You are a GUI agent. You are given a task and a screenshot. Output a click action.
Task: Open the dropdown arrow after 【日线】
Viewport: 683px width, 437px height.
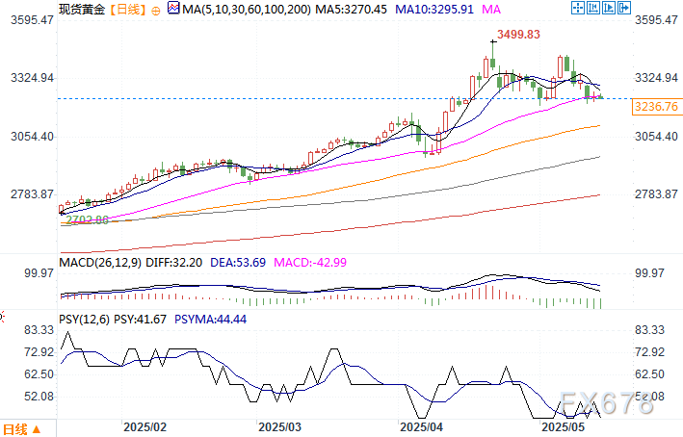158,10
